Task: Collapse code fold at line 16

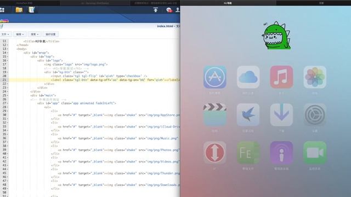Action: coord(7,61)
